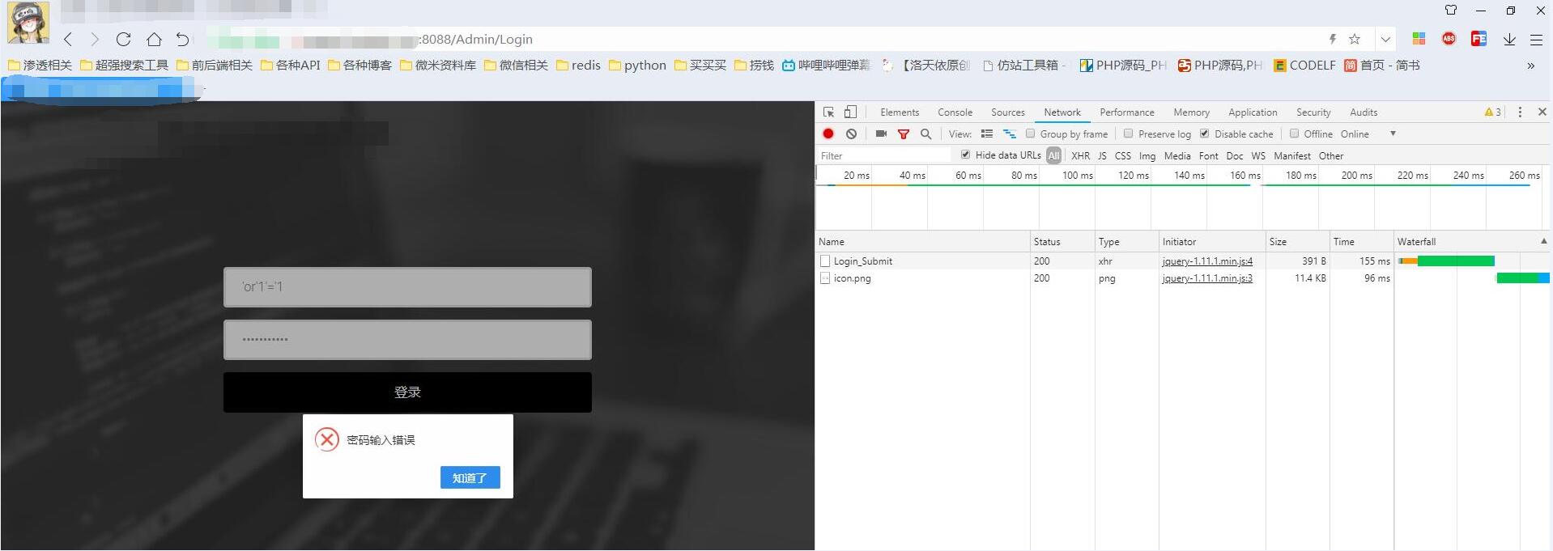Click the DevTools warnings count badge
Viewport: 1553px width, 551px height.
pyautogui.click(x=1493, y=112)
